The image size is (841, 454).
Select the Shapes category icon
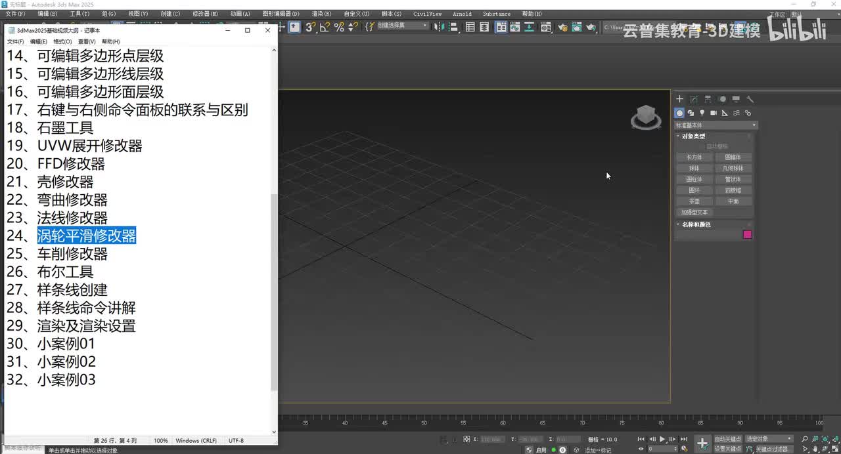691,113
